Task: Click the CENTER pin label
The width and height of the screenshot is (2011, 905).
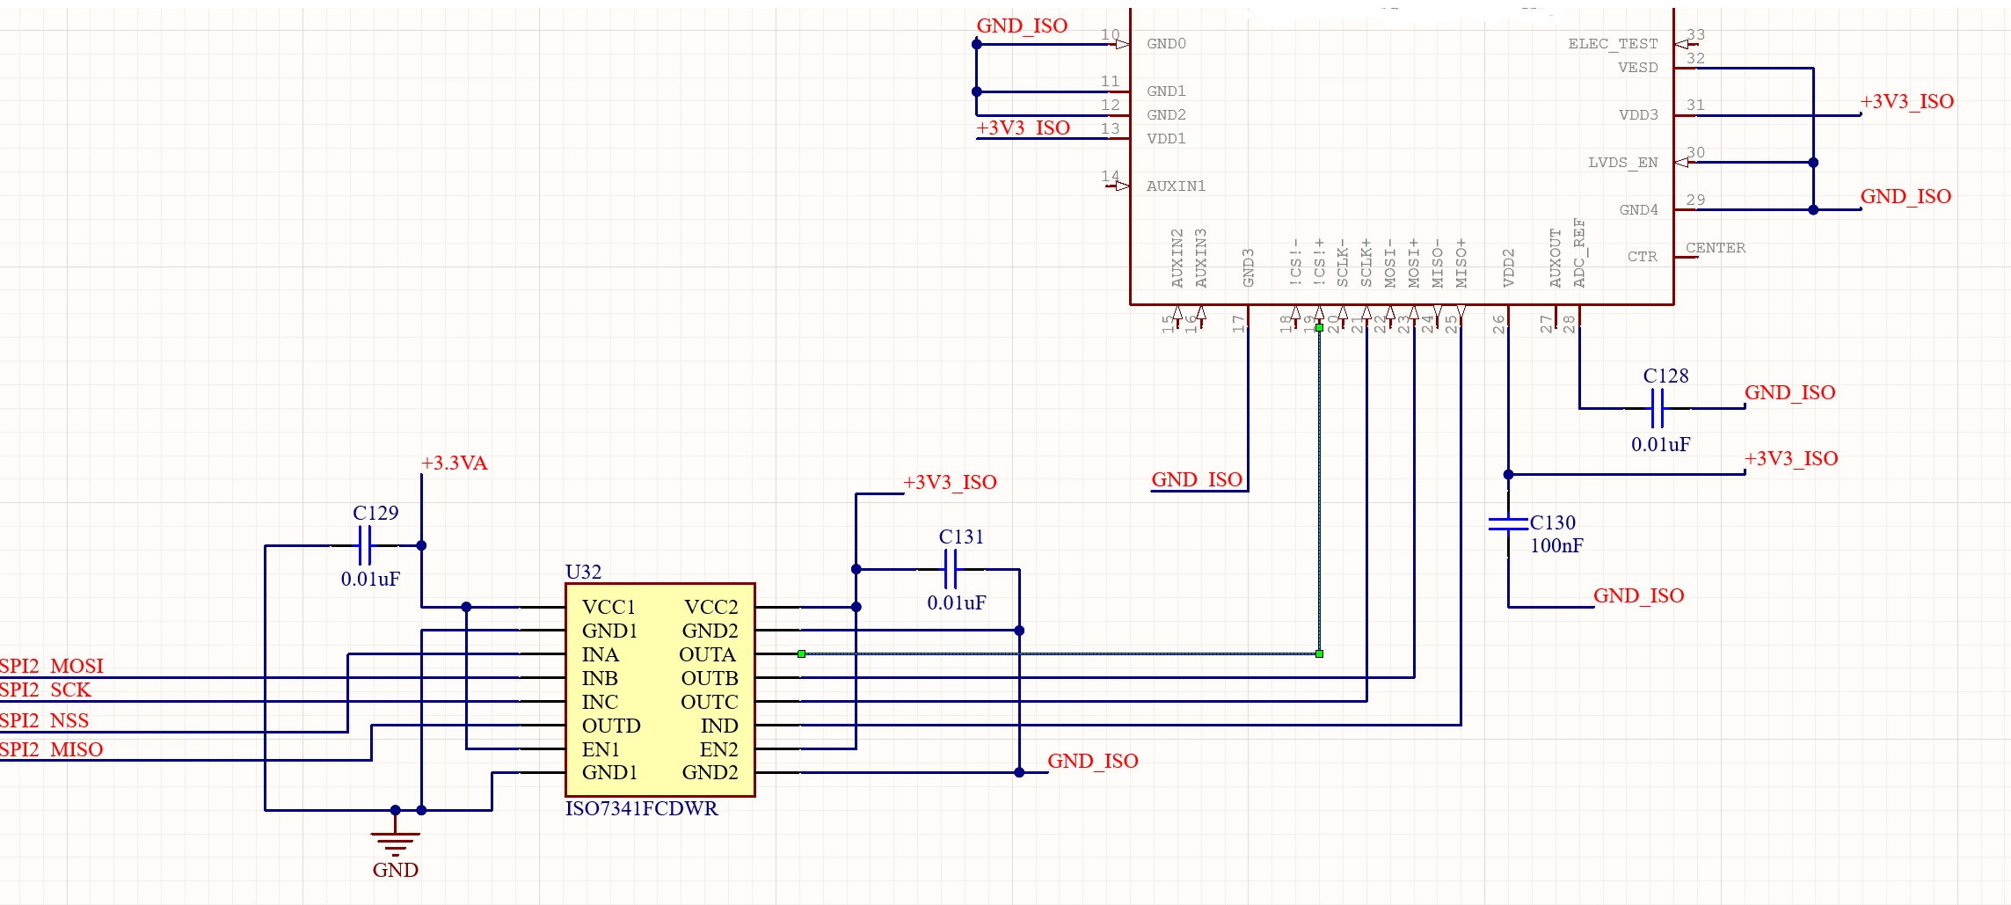Action: (1716, 248)
